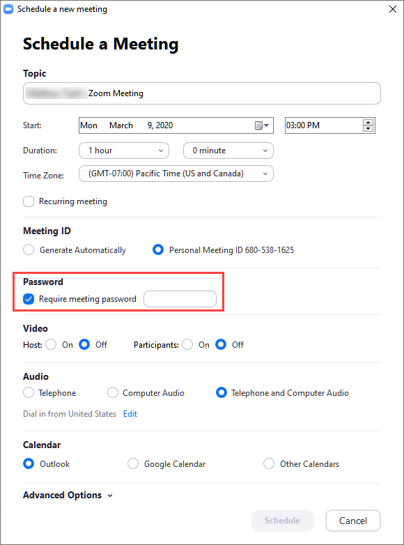Open the calendar picker icon in Start date
The image size is (404, 545).
point(262,125)
